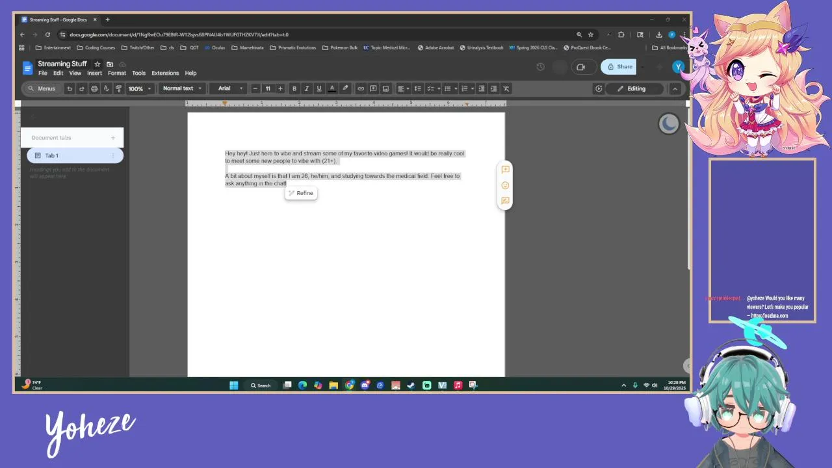Decrease the paragraph indent
This screenshot has width=832, height=468.
(482, 88)
